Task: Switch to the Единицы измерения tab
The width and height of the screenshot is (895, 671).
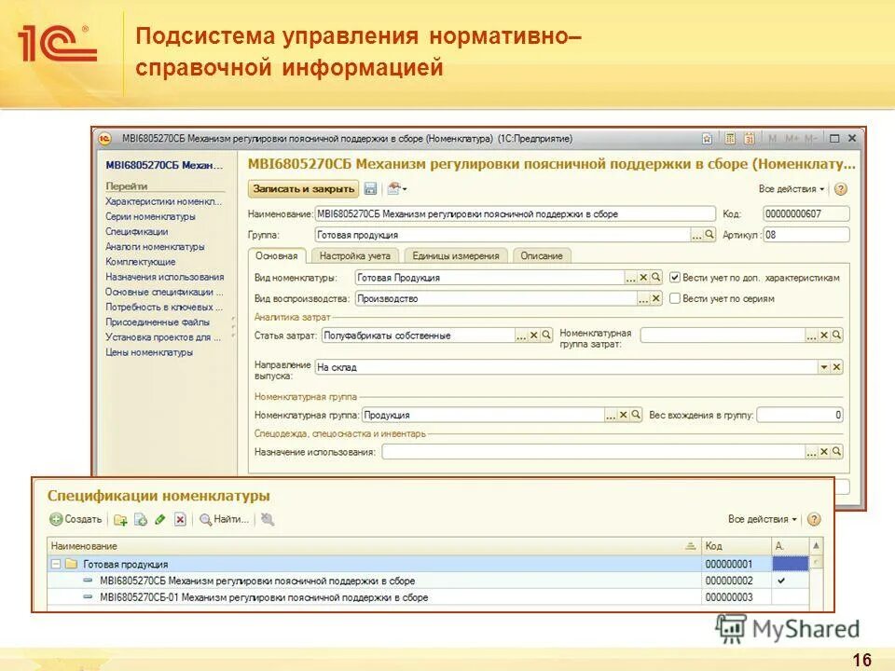Action: 456,255
